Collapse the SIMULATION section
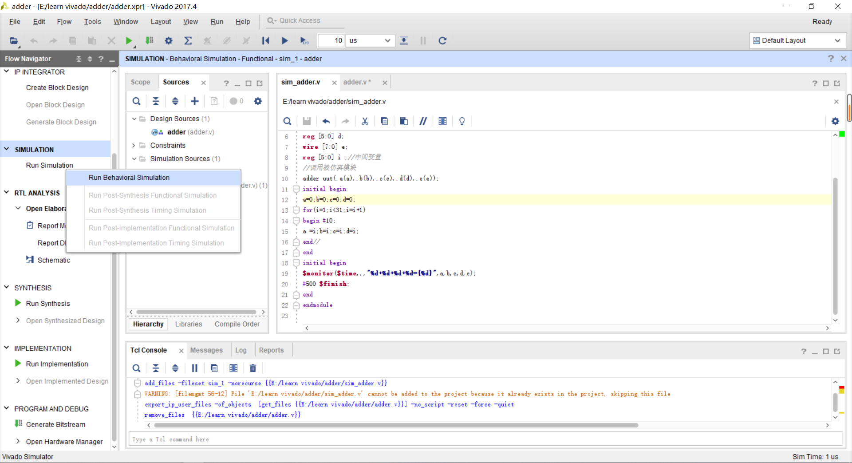The width and height of the screenshot is (852, 463). pos(7,149)
